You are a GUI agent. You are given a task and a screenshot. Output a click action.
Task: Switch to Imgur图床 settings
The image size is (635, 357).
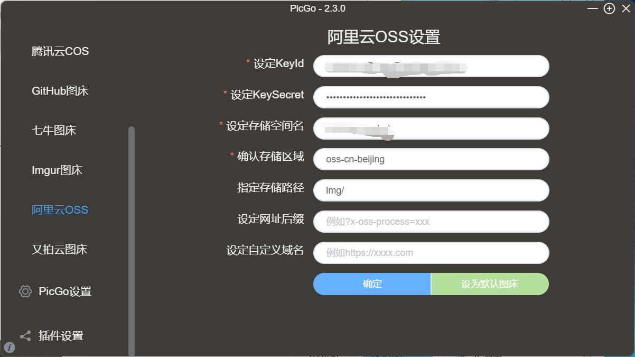click(x=57, y=170)
